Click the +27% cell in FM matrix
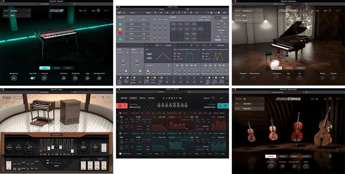The image size is (345, 174). [x=174, y=24]
